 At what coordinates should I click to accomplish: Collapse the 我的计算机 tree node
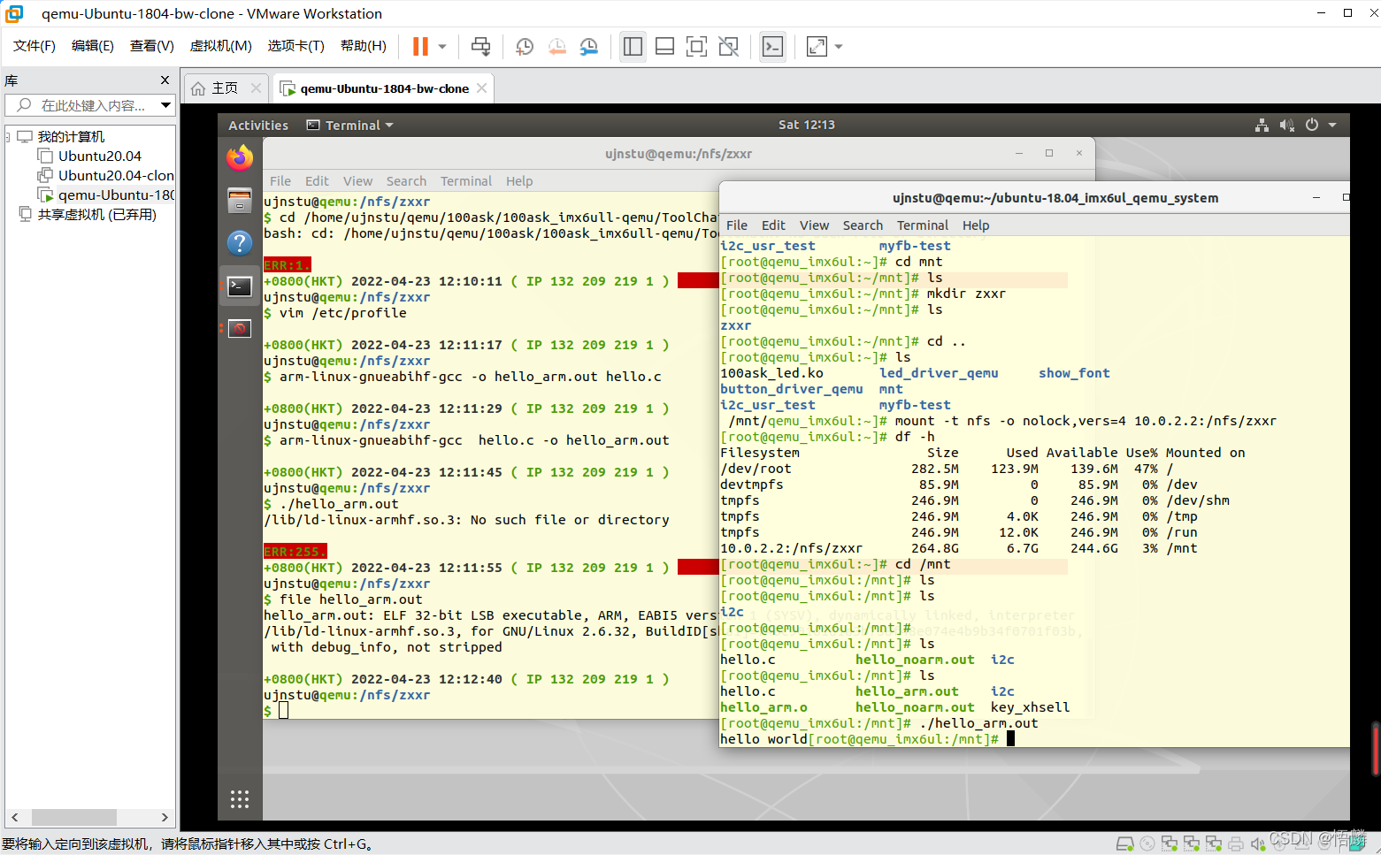coord(7,137)
